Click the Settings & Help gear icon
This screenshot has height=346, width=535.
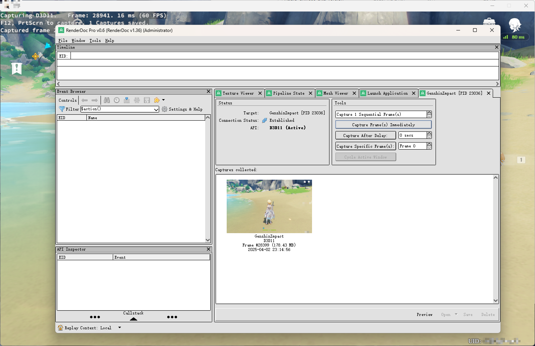point(165,109)
